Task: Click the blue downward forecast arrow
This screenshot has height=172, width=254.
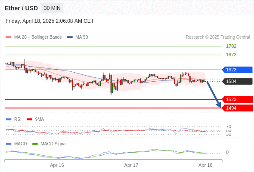Action: [x=214, y=95]
